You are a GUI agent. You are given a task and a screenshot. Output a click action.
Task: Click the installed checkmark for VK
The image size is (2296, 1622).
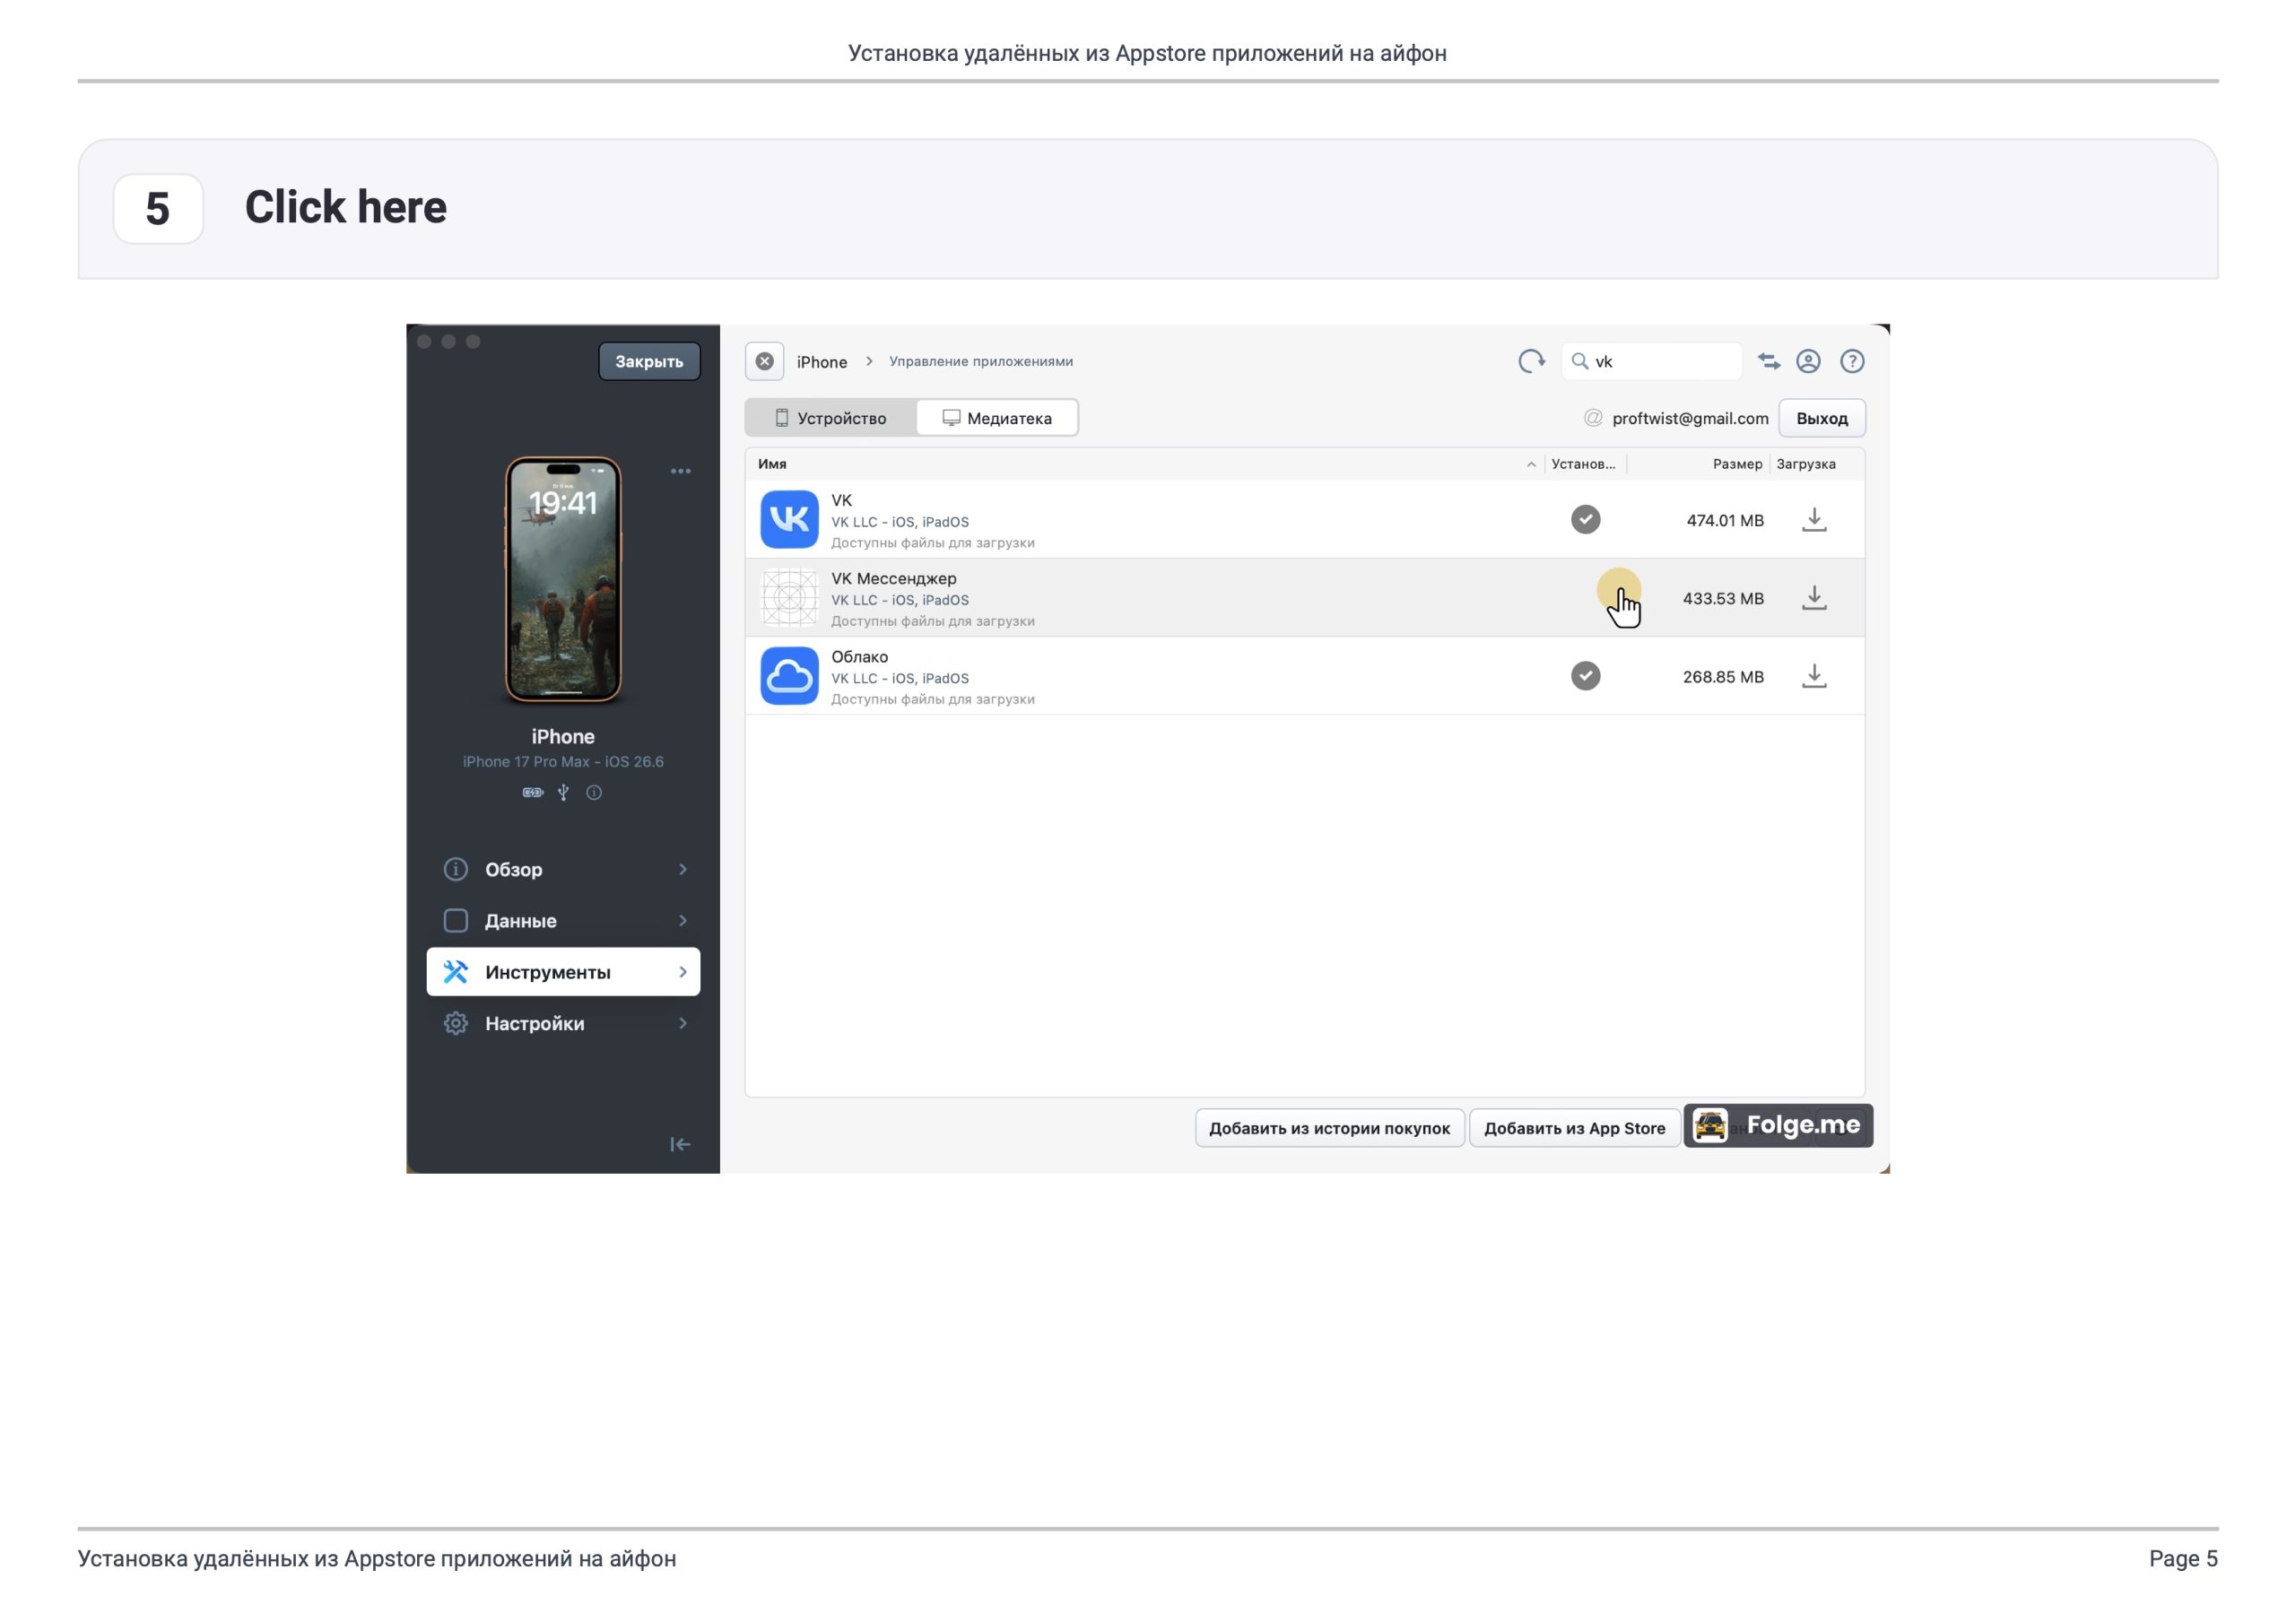pos(1585,519)
